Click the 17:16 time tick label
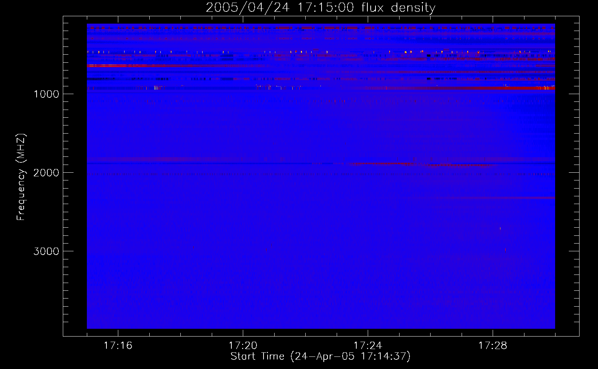 click(118, 345)
